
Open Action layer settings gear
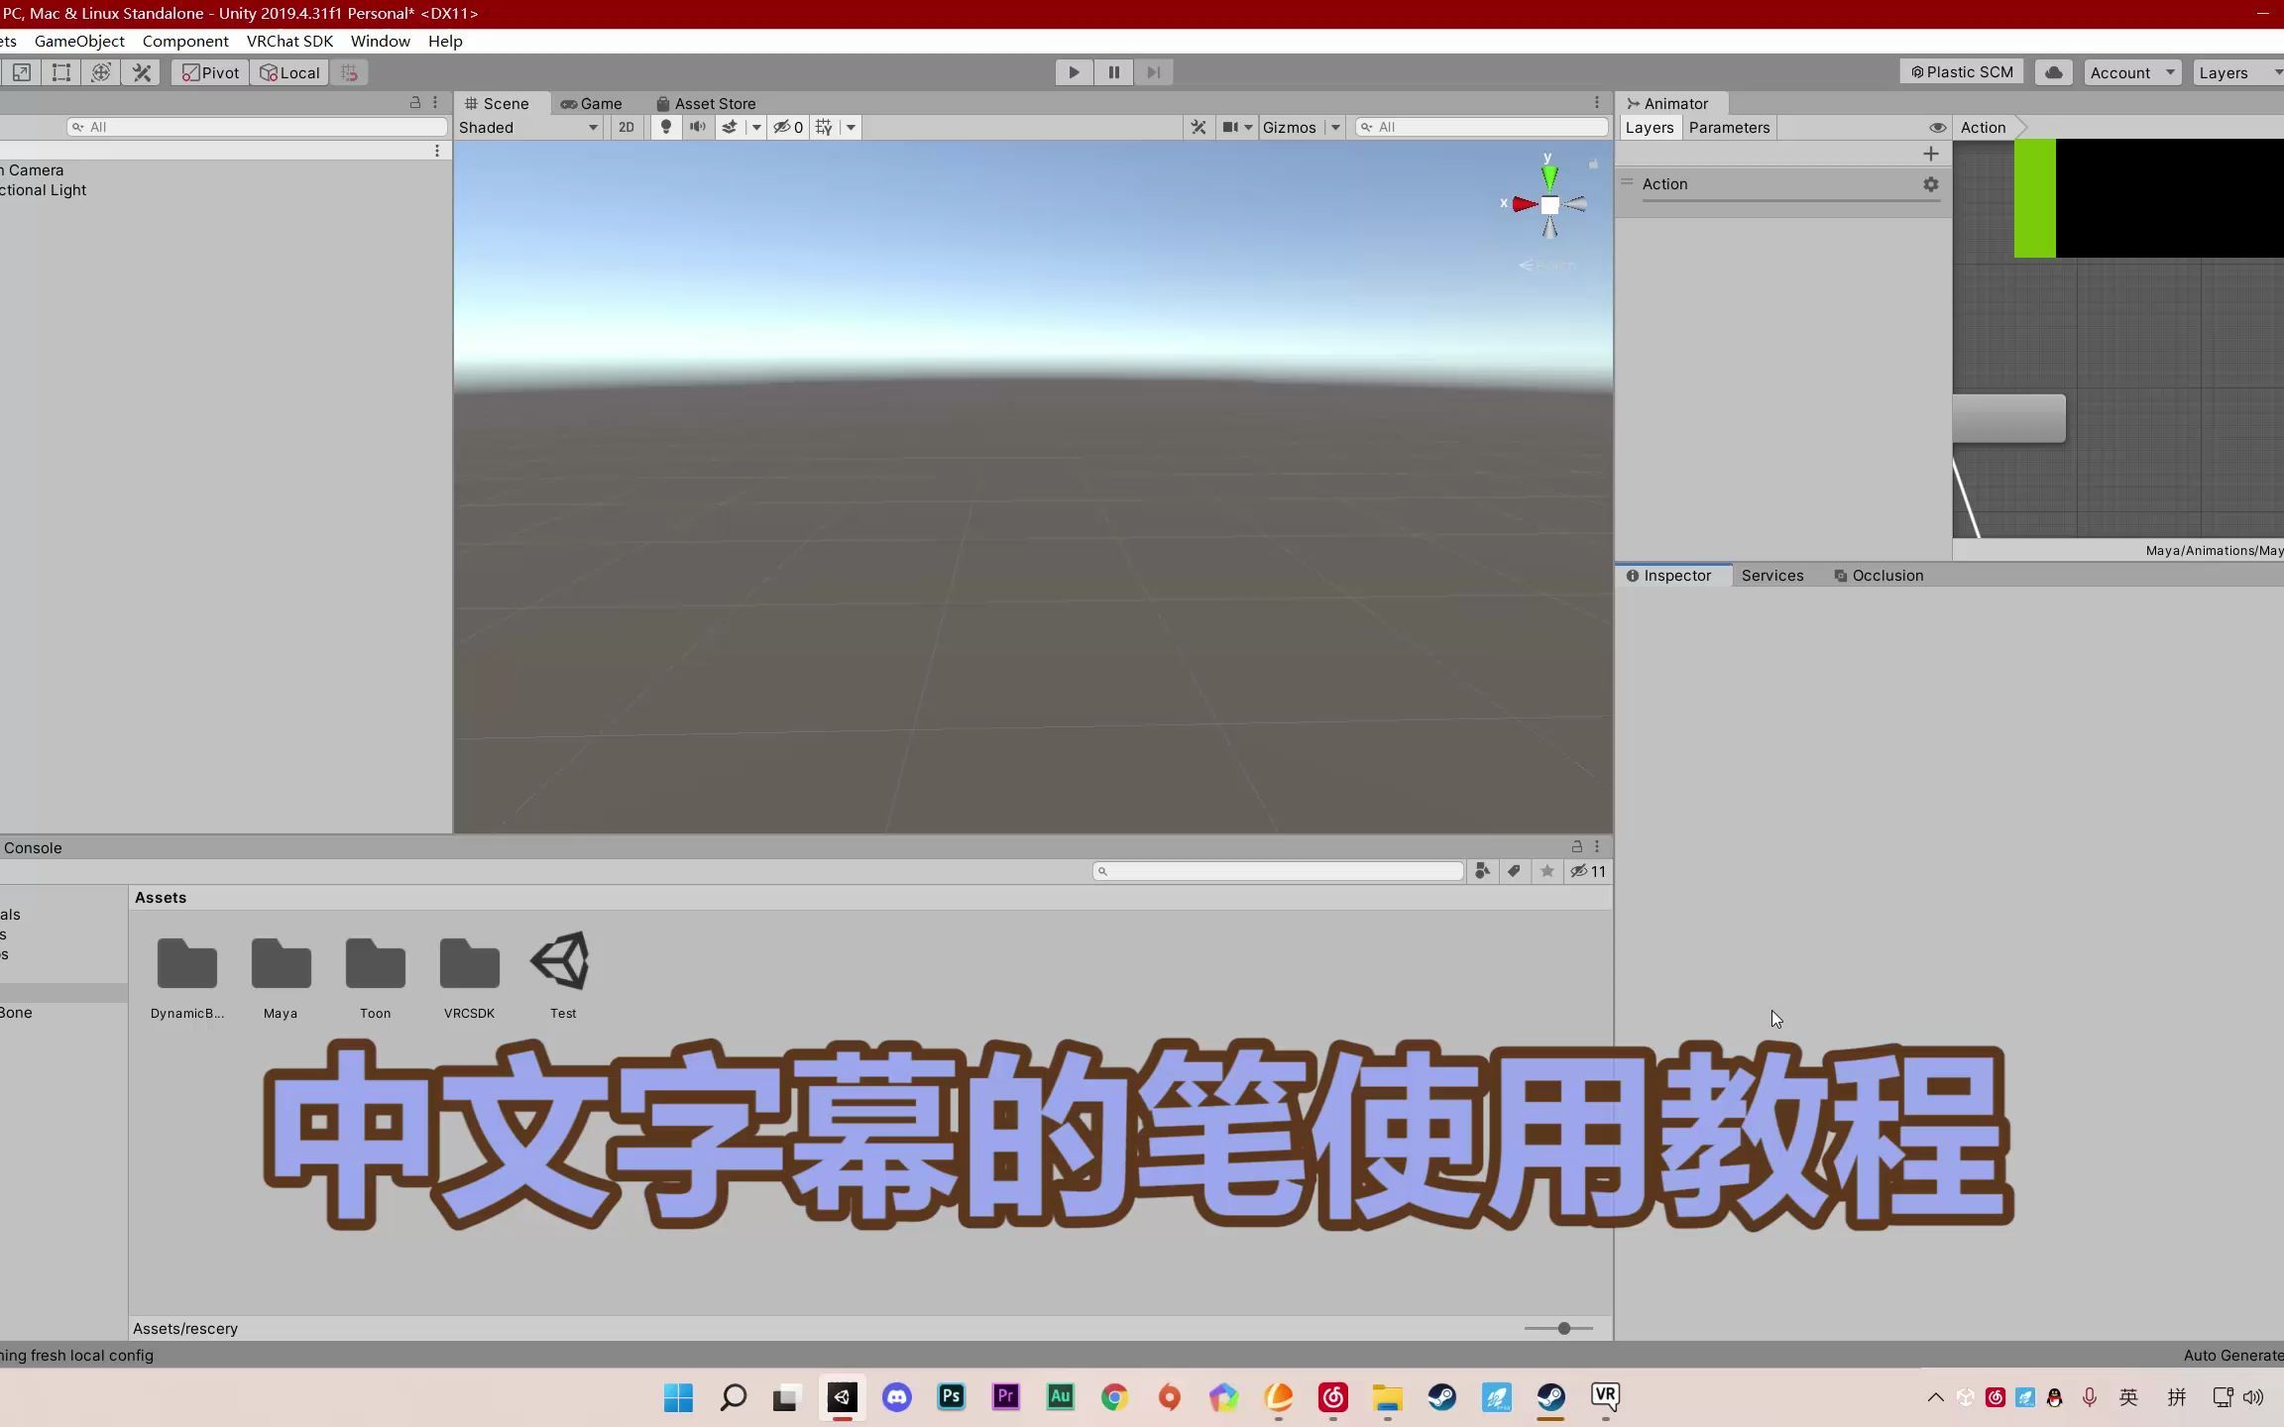coord(1930,184)
